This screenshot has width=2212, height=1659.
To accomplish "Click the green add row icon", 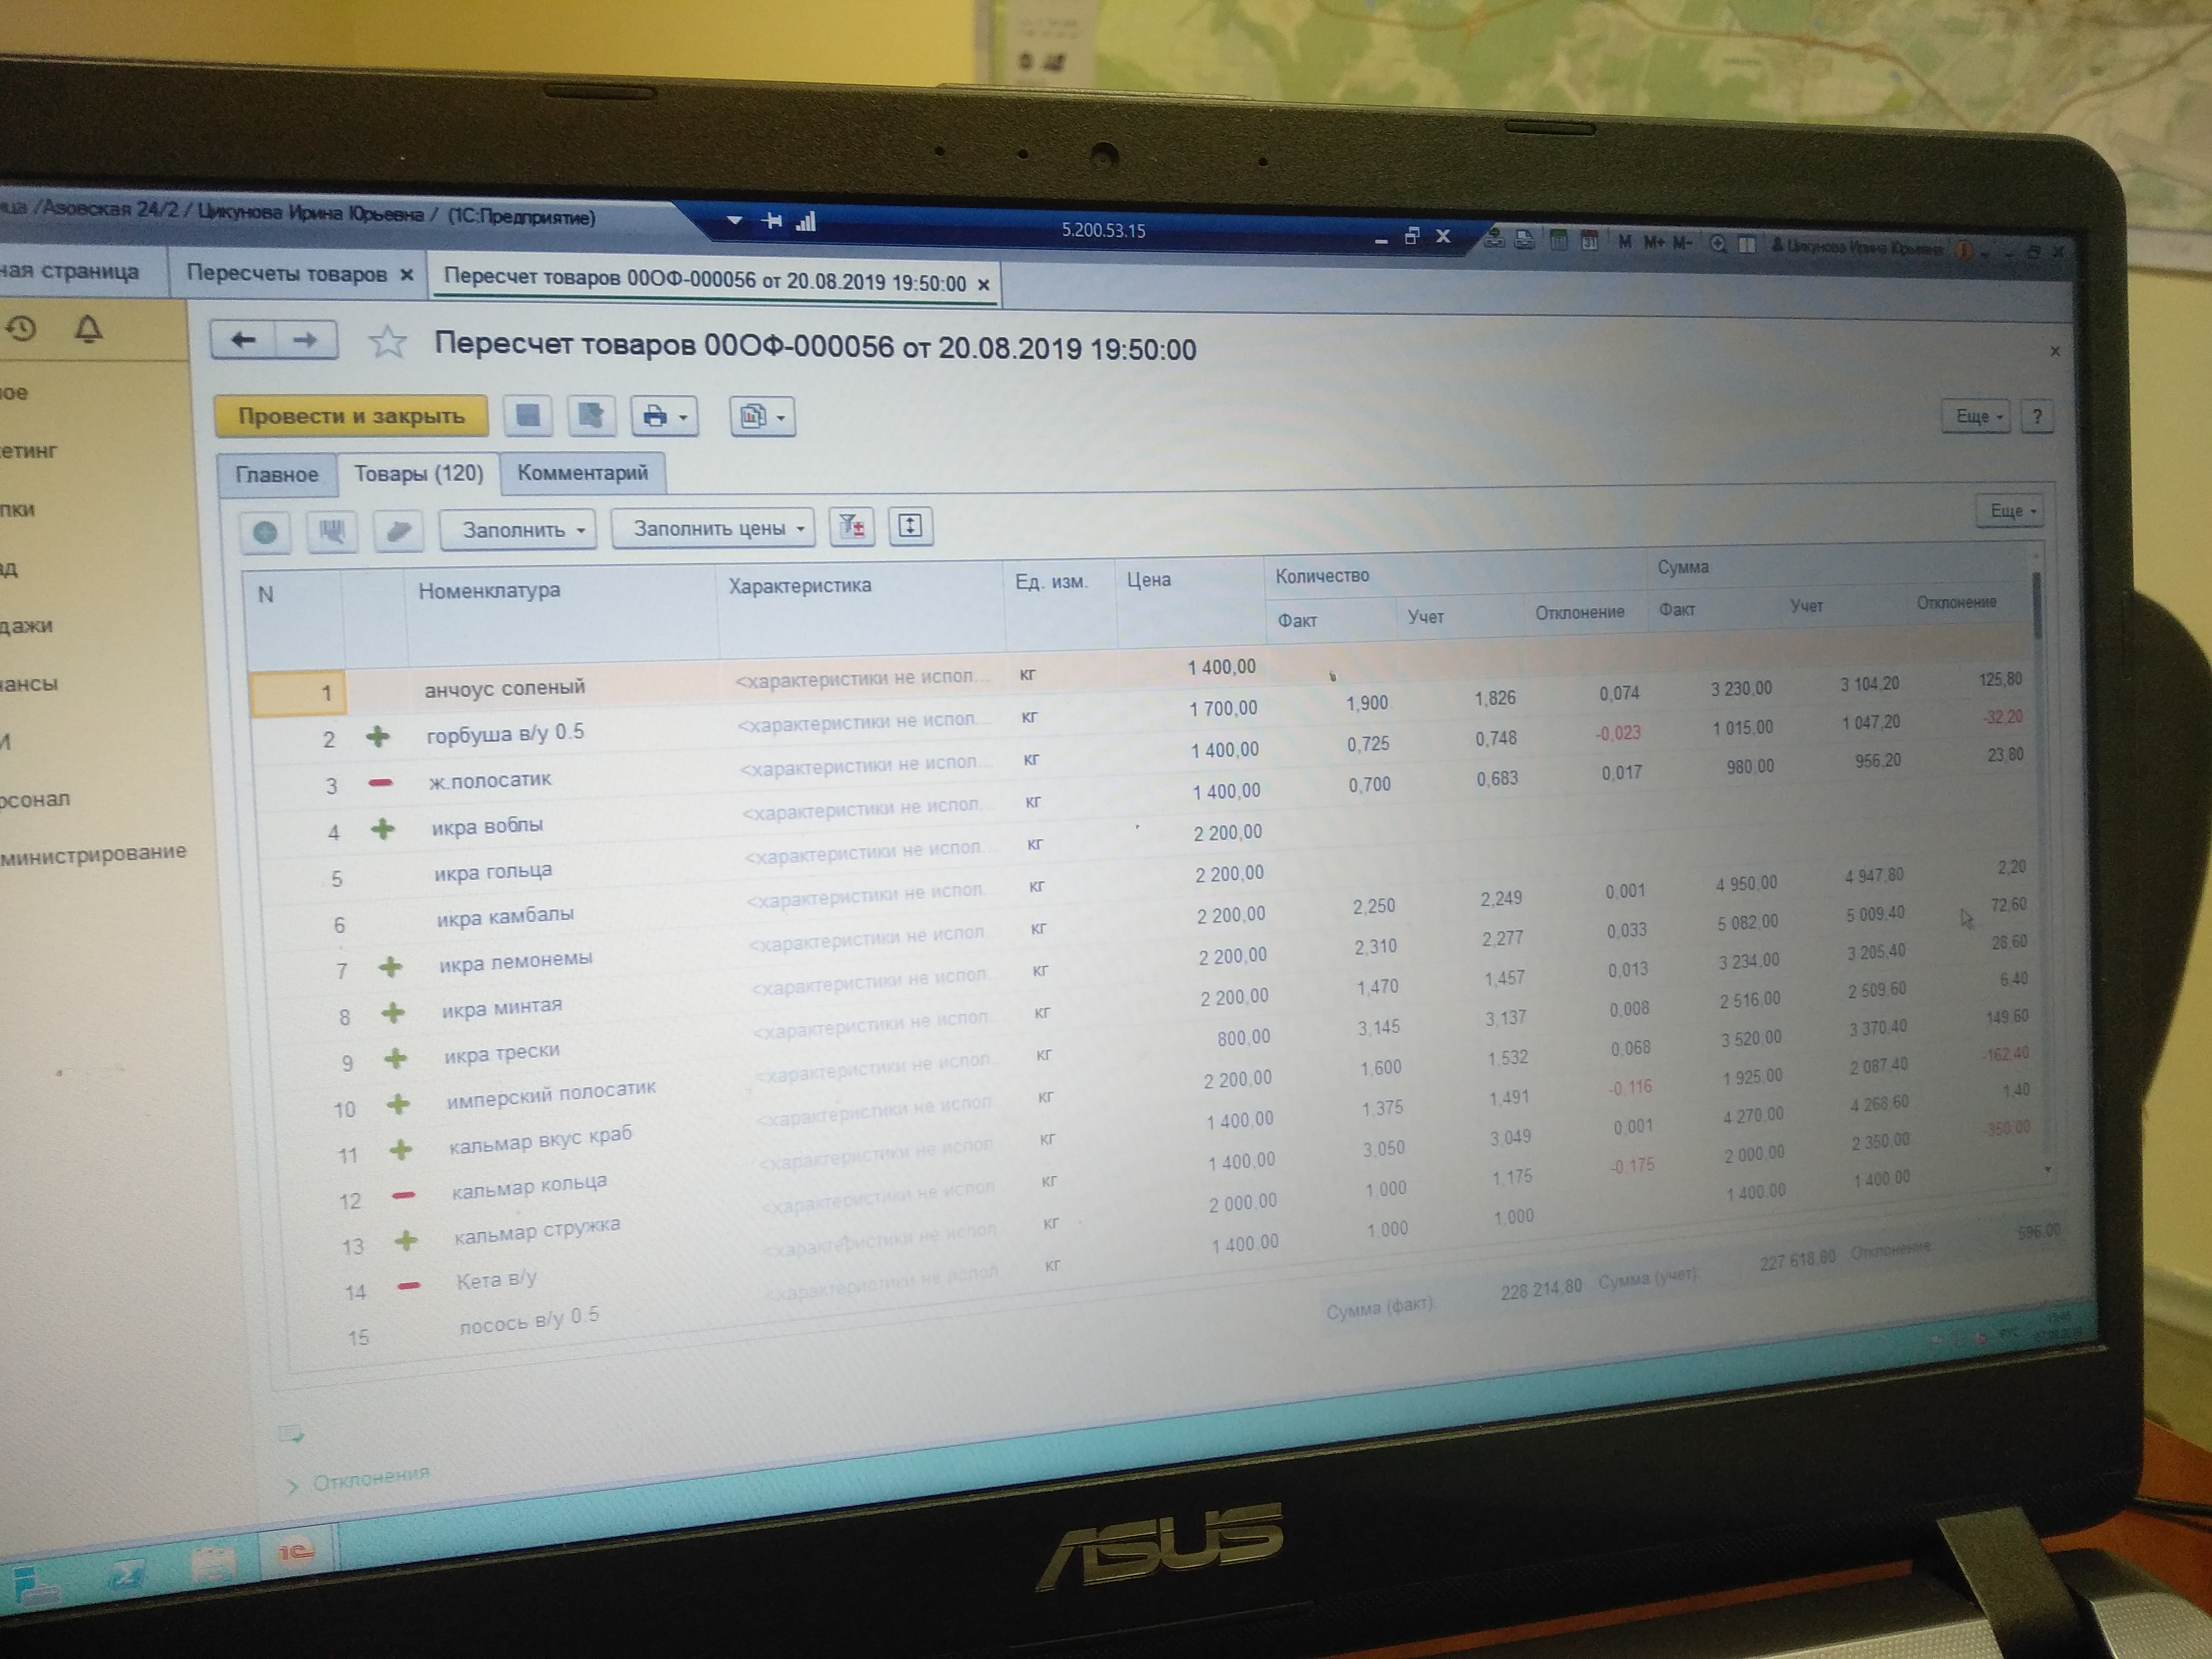I will pyautogui.click(x=265, y=532).
